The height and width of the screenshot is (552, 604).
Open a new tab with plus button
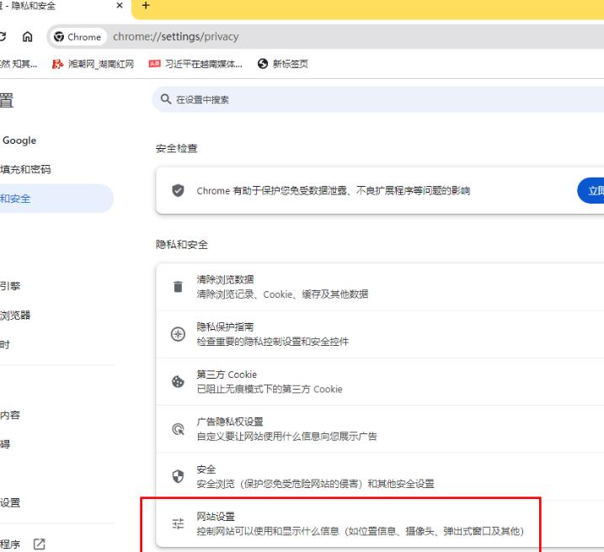(x=146, y=6)
